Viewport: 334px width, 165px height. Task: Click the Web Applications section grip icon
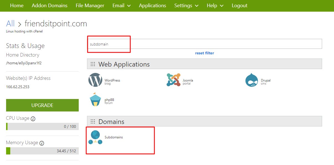click(93, 64)
